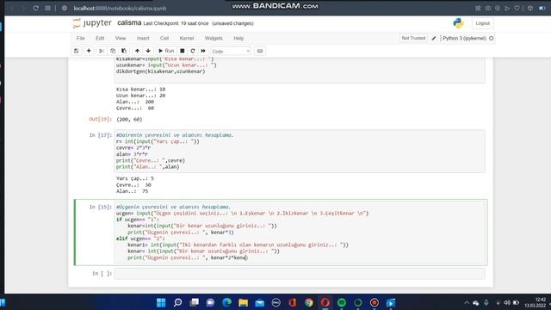
Task: Click the taskbar clock and date
Action: coord(535,302)
